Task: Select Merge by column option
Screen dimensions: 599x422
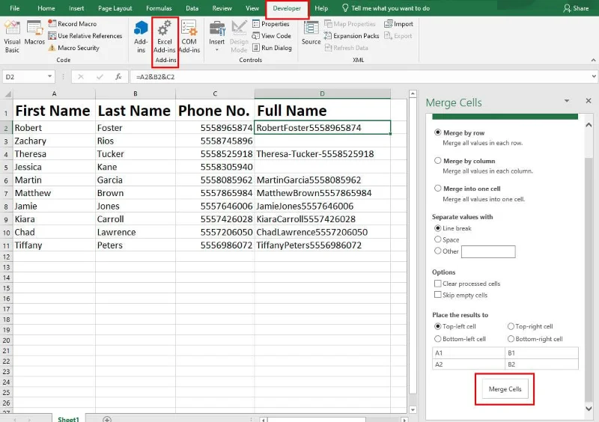Action: (x=438, y=161)
